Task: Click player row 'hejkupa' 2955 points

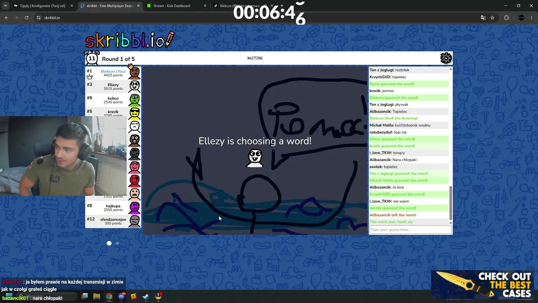Action: click(x=113, y=208)
